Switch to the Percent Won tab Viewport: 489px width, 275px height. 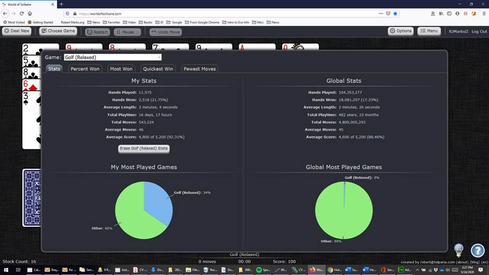85,69
